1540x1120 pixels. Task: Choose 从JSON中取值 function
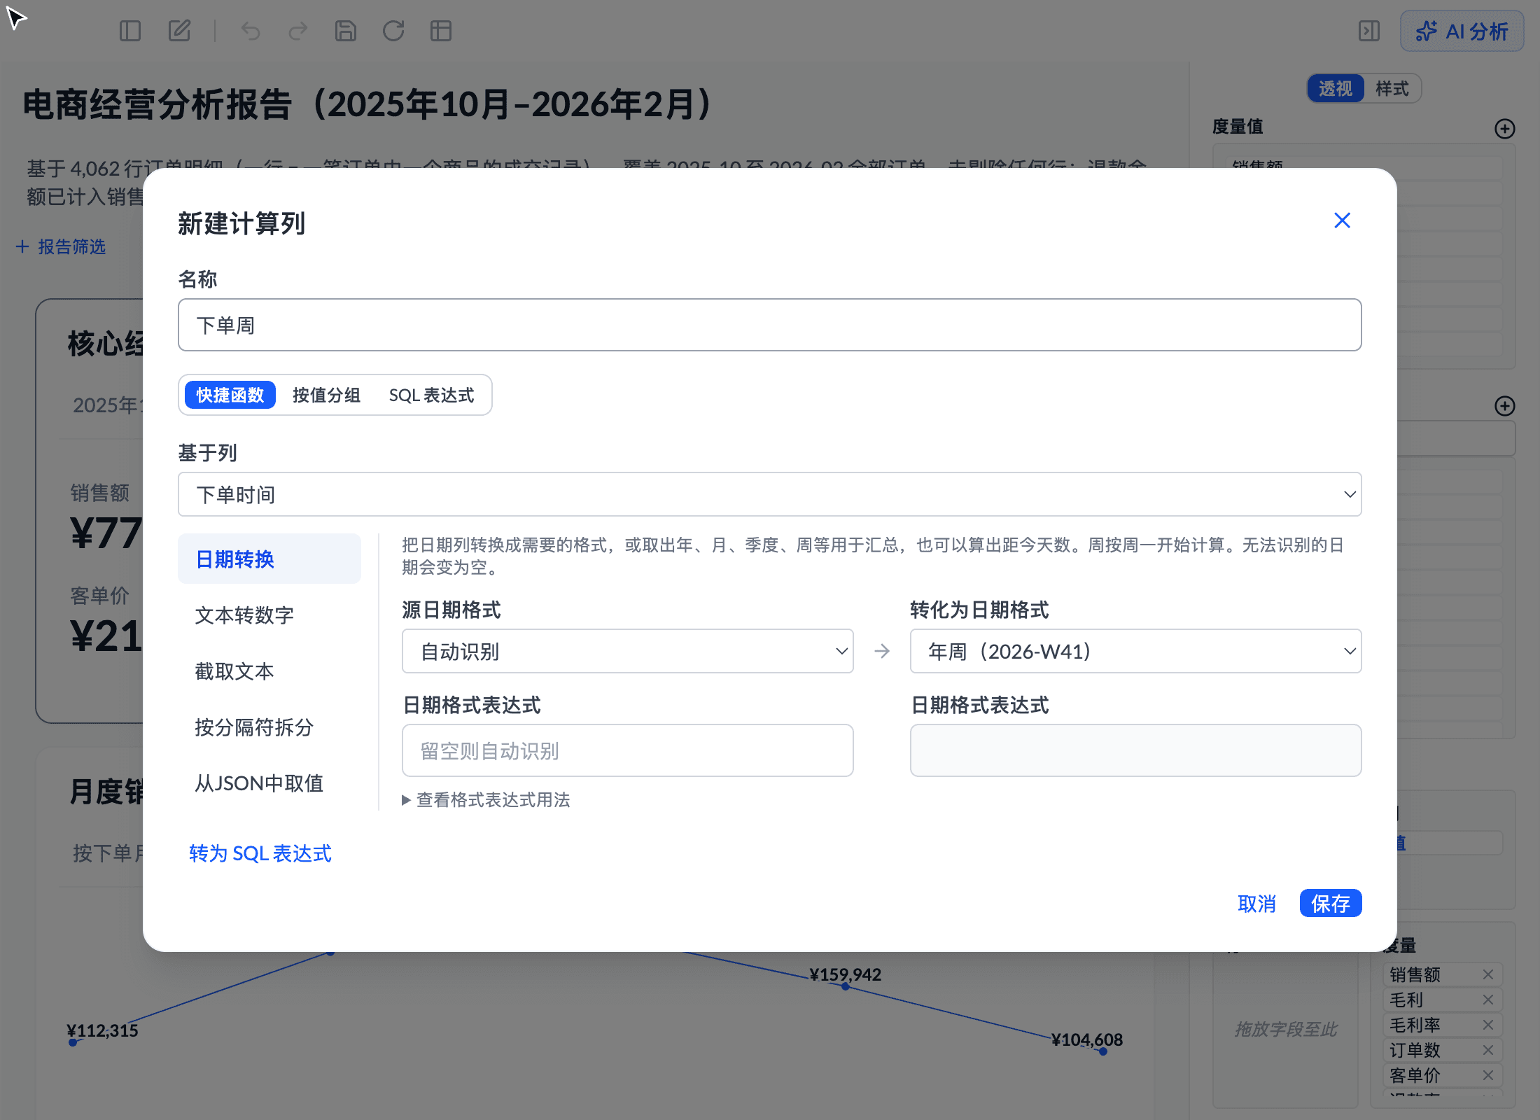pos(269,783)
